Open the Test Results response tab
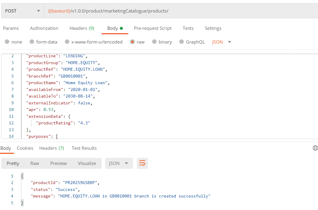 [x=84, y=148]
